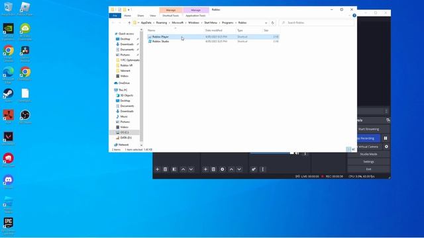This screenshot has height=238, width=424.
Task: Select DATA (D:) drive
Action: coord(126,138)
